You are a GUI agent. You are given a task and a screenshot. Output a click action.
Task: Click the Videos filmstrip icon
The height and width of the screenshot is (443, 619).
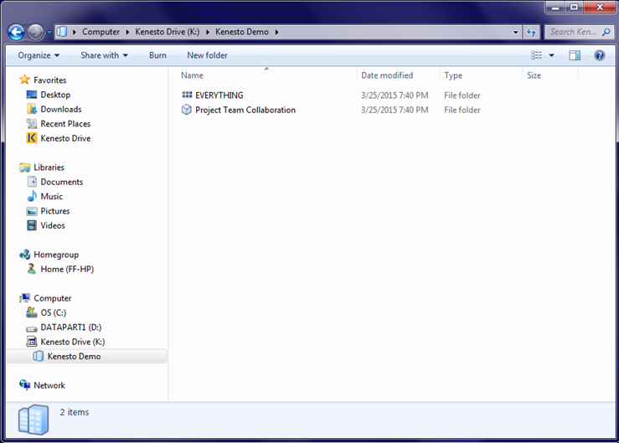tap(32, 225)
